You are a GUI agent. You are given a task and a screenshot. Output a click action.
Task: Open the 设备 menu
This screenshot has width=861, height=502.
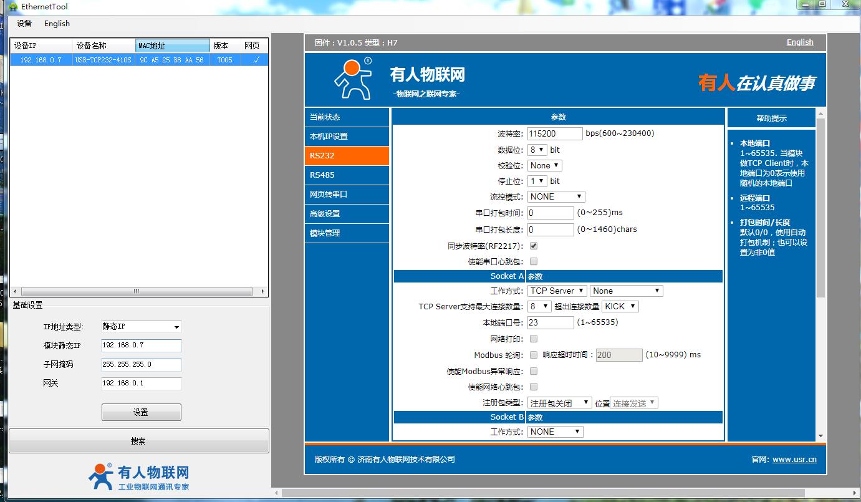tap(24, 24)
